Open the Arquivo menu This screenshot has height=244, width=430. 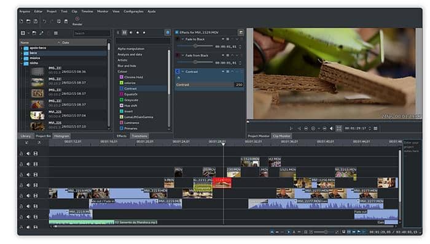25,12
